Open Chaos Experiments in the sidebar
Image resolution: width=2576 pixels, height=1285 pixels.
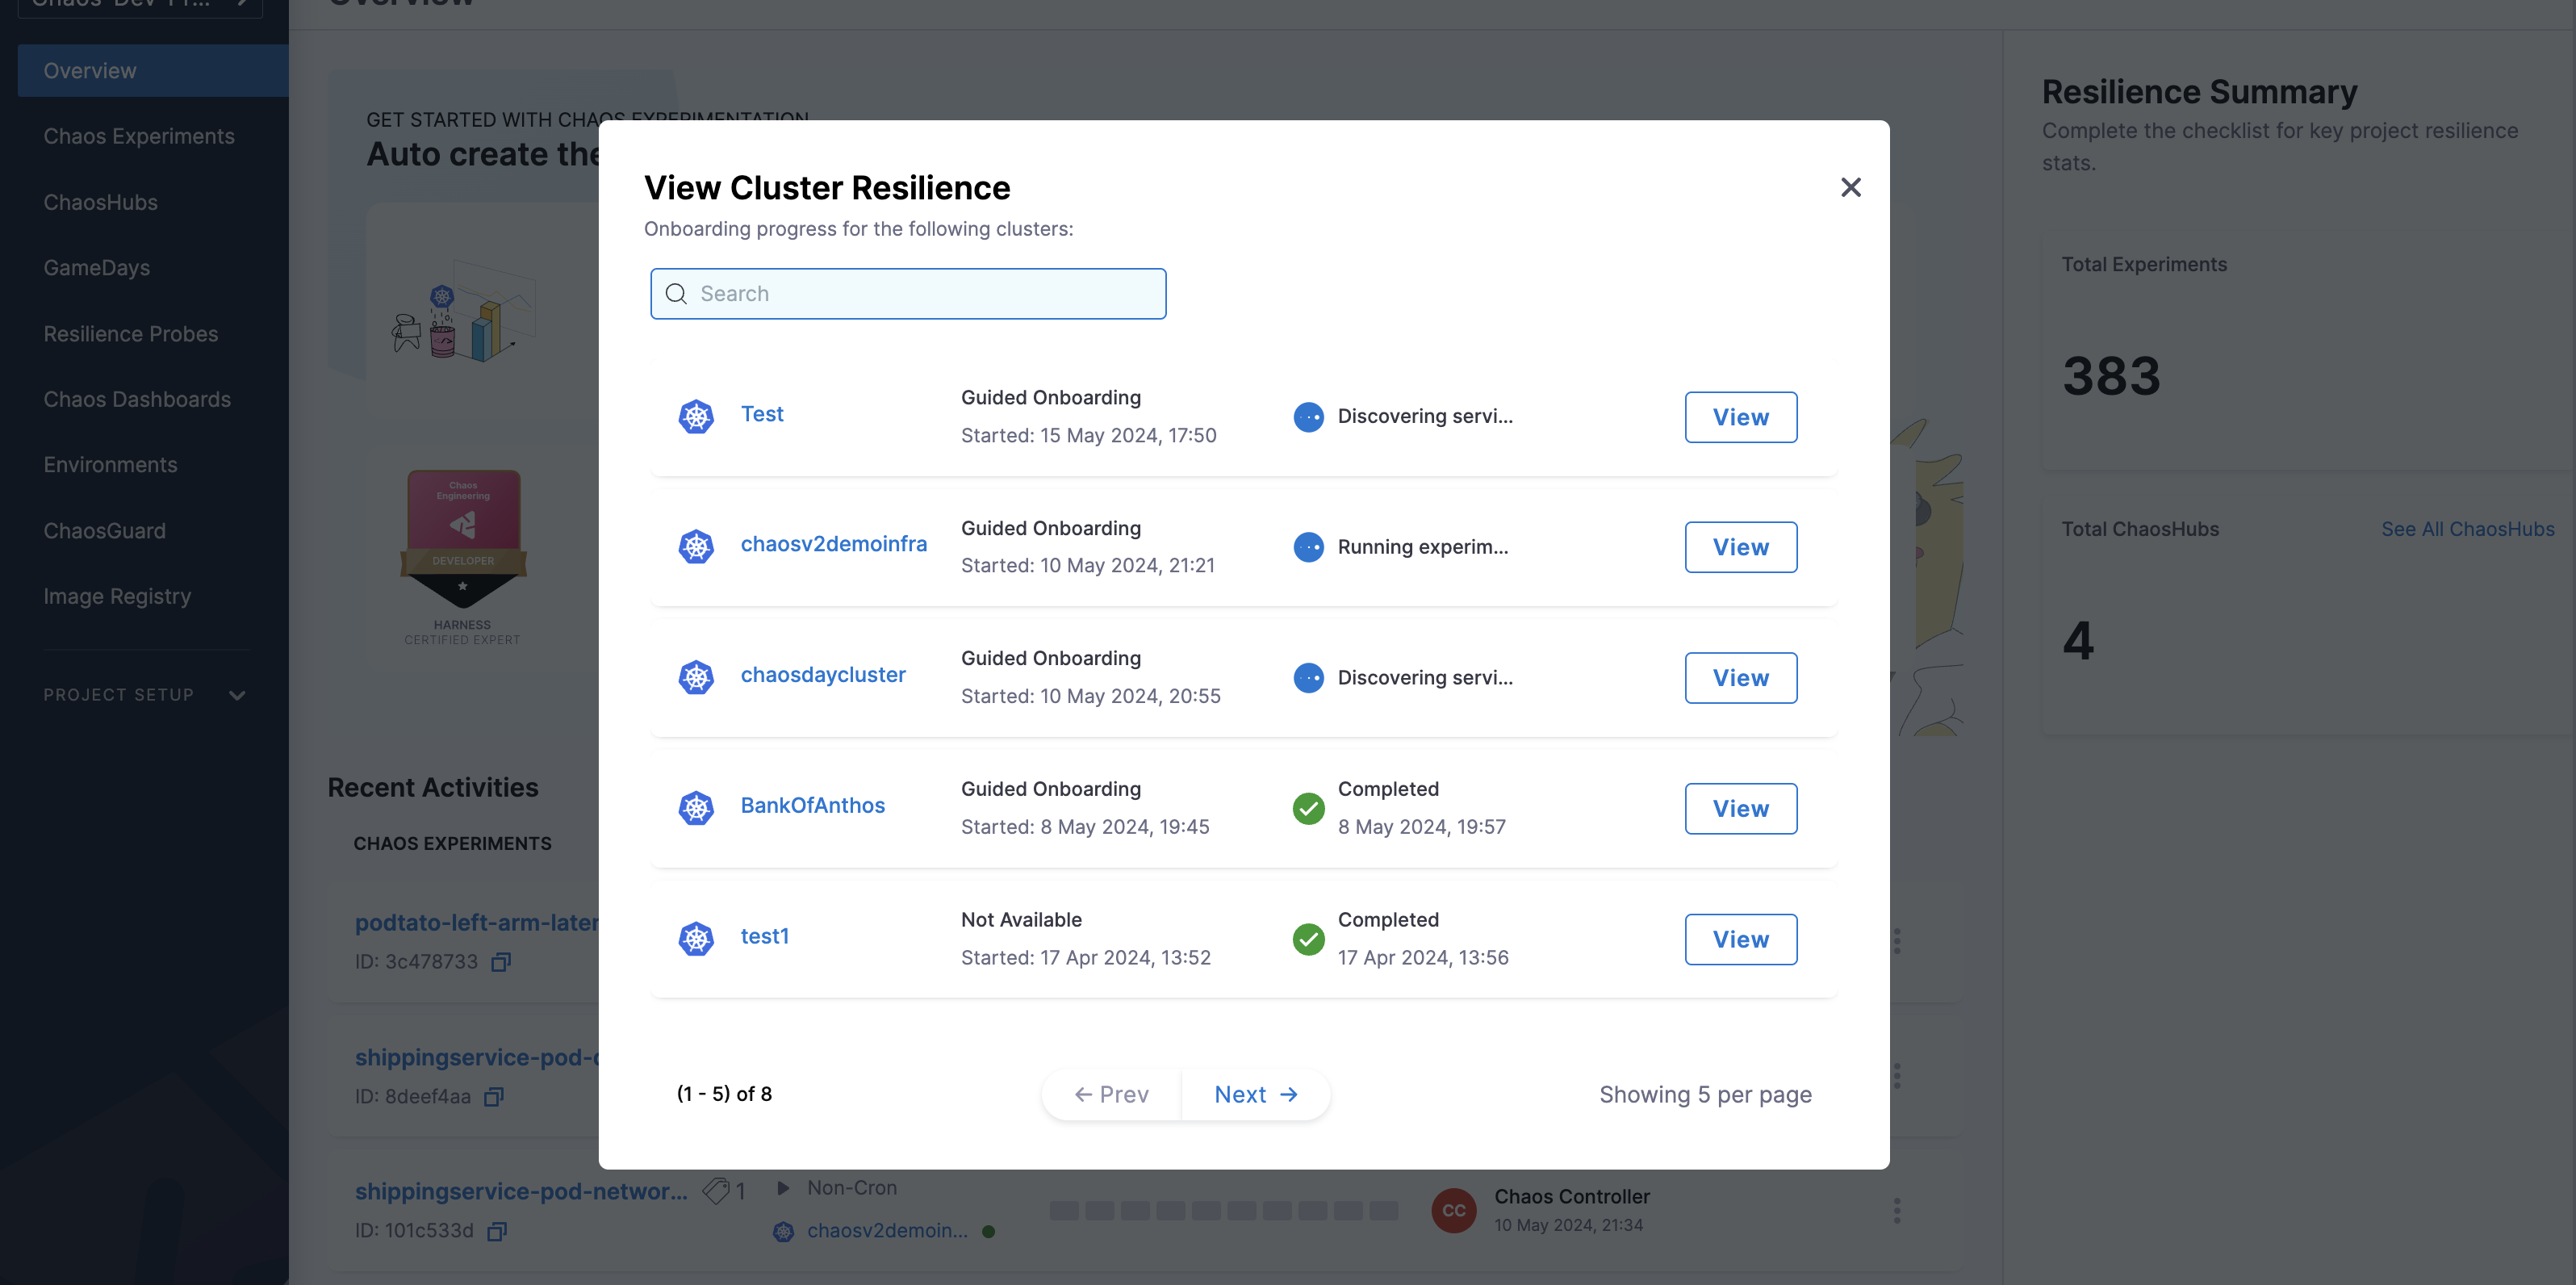(x=139, y=136)
